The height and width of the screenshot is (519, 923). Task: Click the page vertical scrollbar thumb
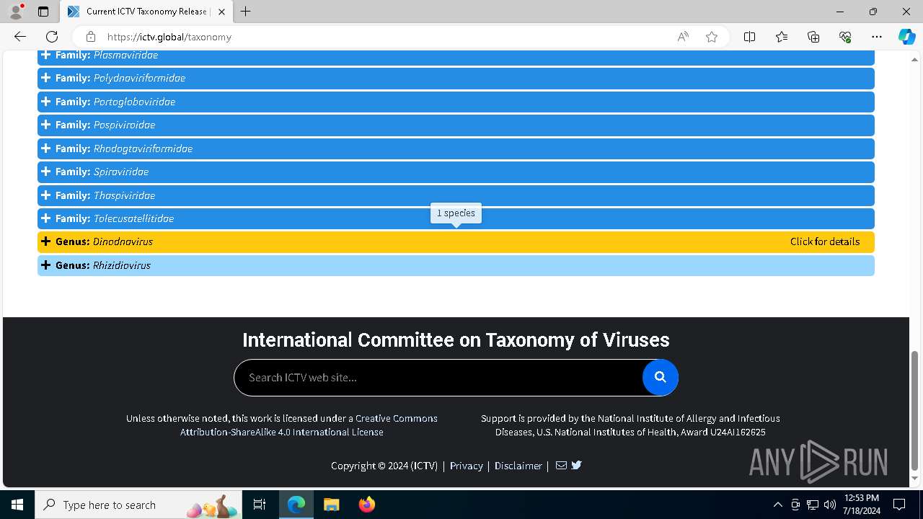pyautogui.click(x=915, y=409)
